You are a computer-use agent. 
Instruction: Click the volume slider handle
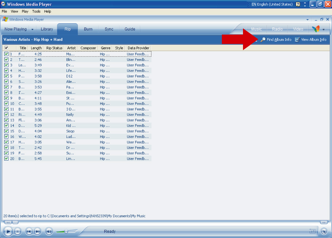point(66,231)
